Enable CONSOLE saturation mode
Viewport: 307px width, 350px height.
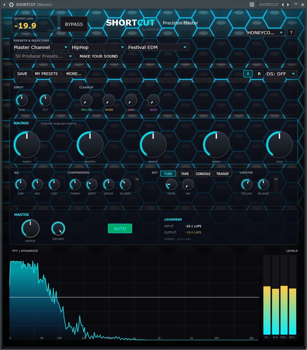click(x=203, y=174)
